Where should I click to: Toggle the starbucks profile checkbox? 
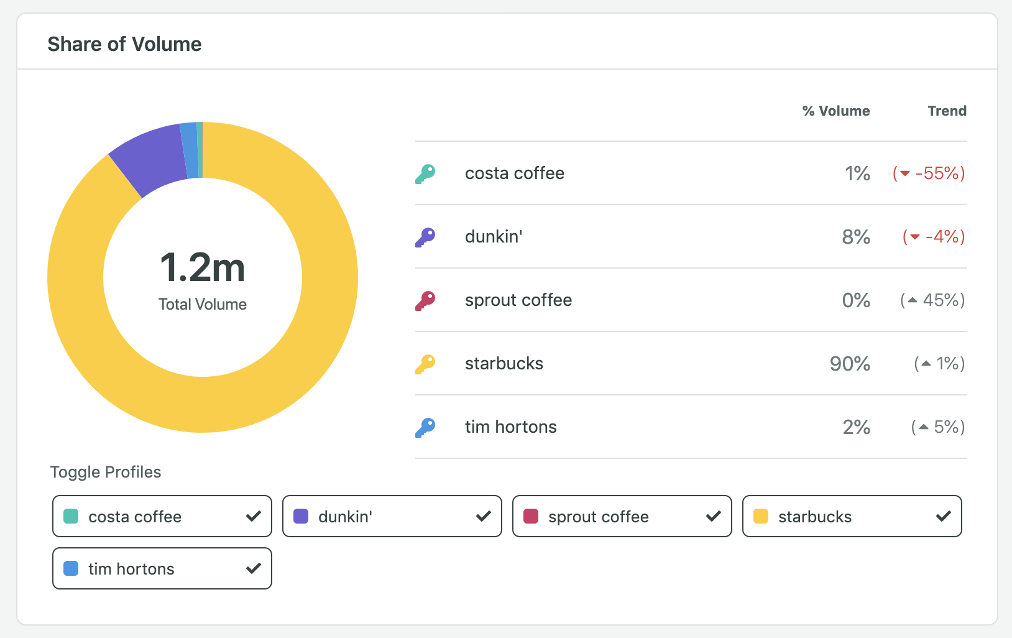(852, 516)
